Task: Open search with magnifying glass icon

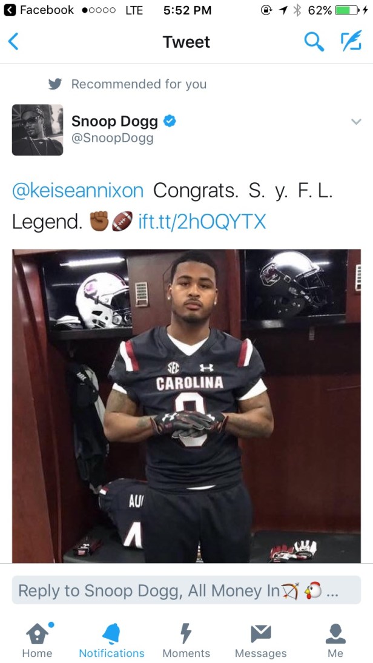Action: click(x=314, y=42)
